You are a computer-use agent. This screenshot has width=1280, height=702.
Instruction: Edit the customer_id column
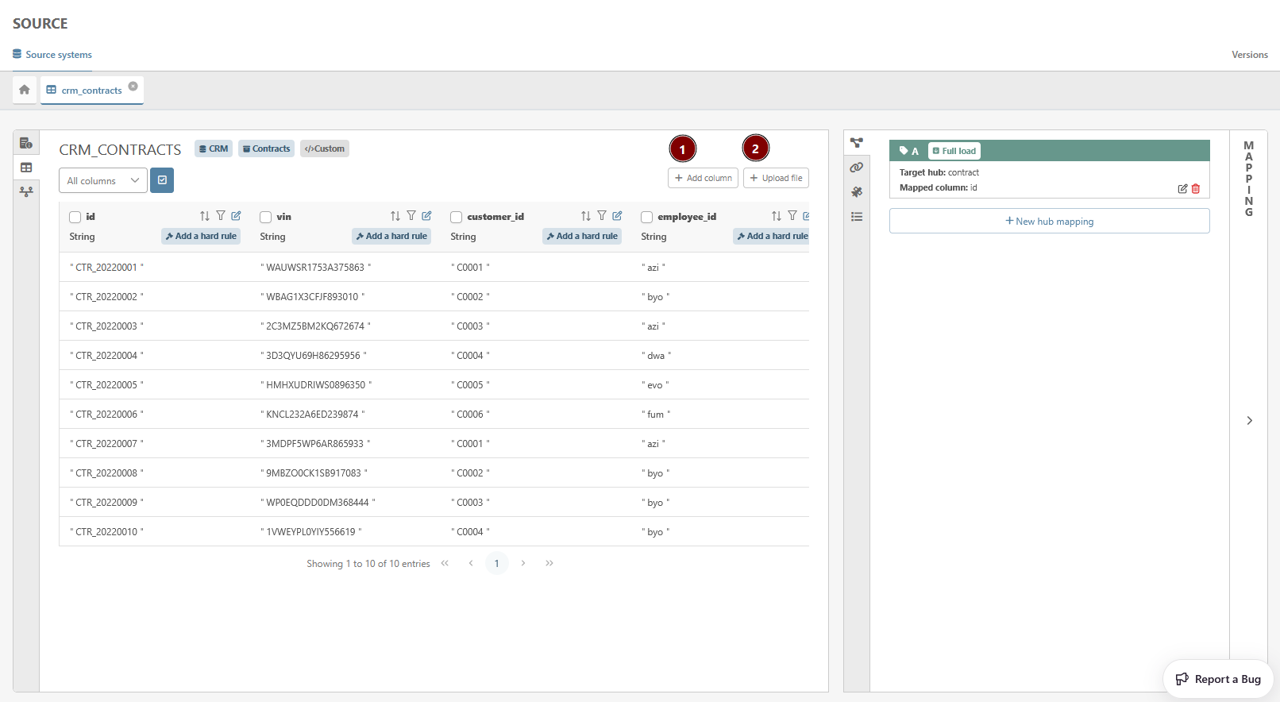(x=617, y=216)
